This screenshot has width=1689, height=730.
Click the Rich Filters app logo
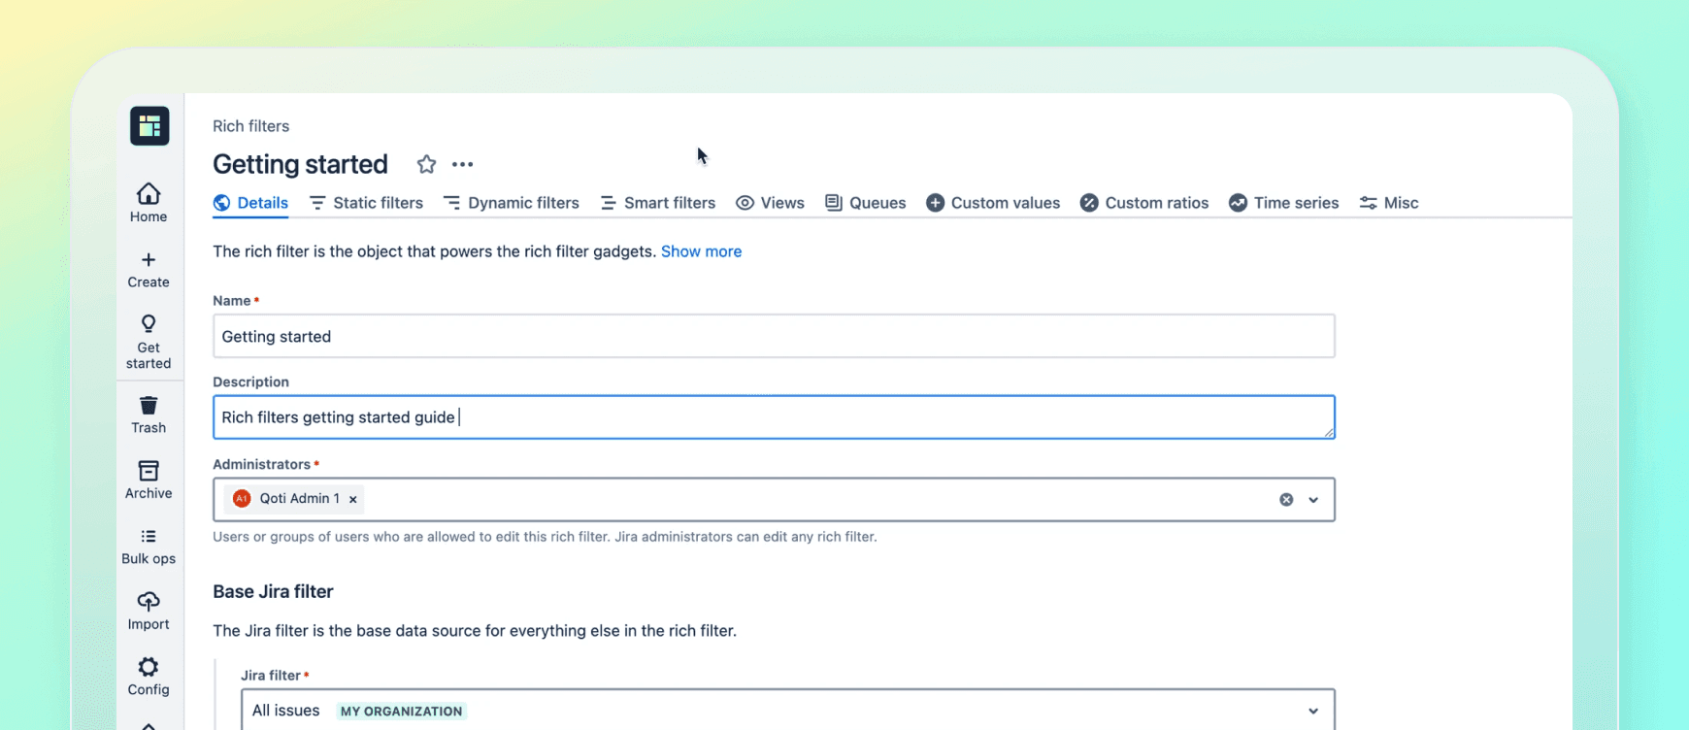tap(149, 126)
